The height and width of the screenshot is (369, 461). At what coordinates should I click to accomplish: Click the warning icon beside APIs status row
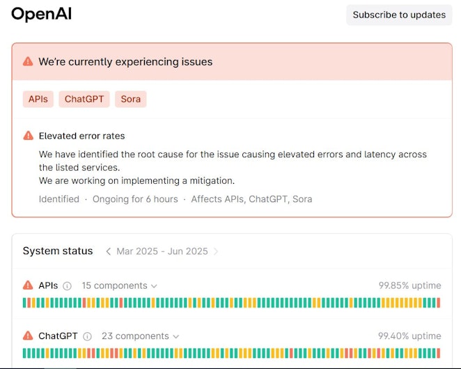click(x=28, y=285)
